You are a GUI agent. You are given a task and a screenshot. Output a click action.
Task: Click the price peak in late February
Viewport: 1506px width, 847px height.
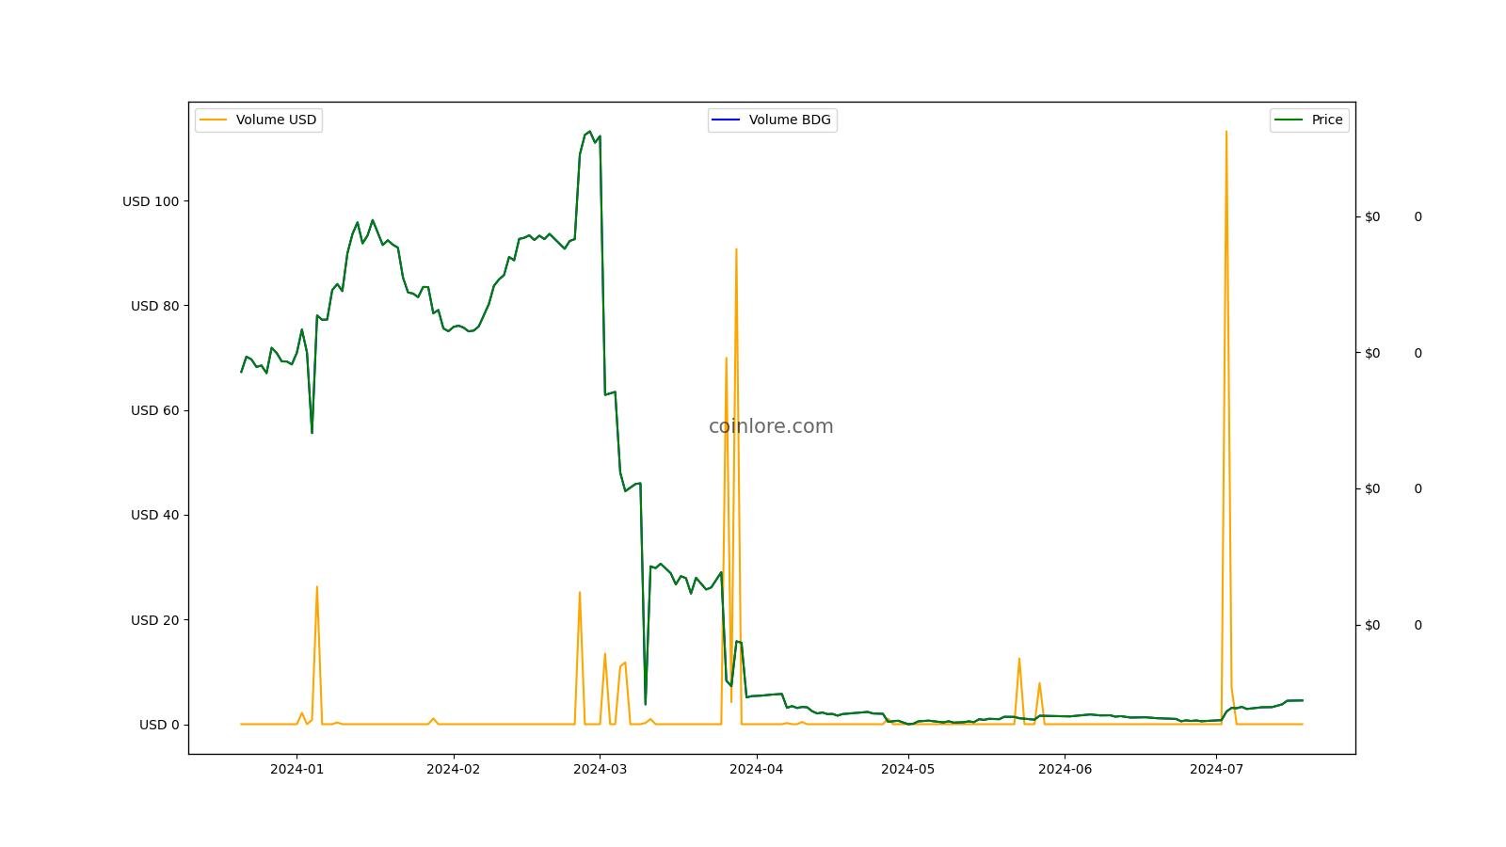click(x=589, y=132)
